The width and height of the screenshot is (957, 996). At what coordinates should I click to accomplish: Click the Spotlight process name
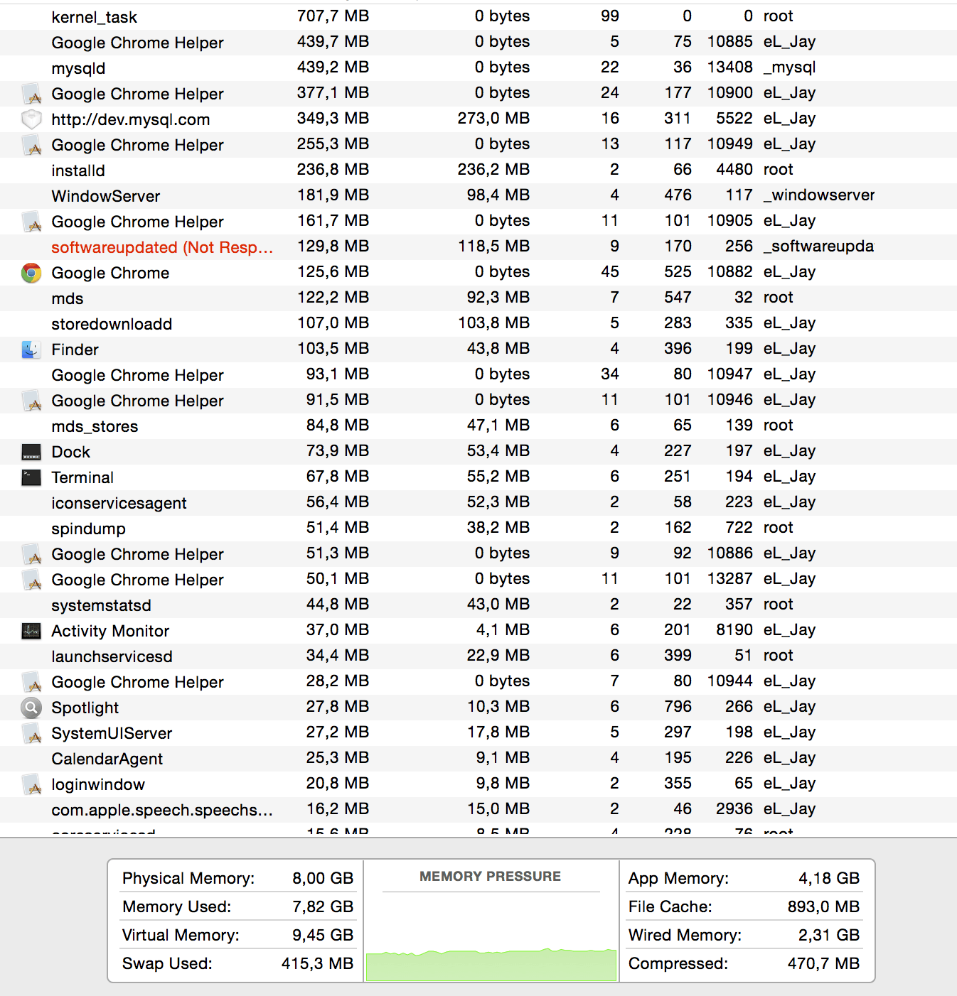point(85,708)
